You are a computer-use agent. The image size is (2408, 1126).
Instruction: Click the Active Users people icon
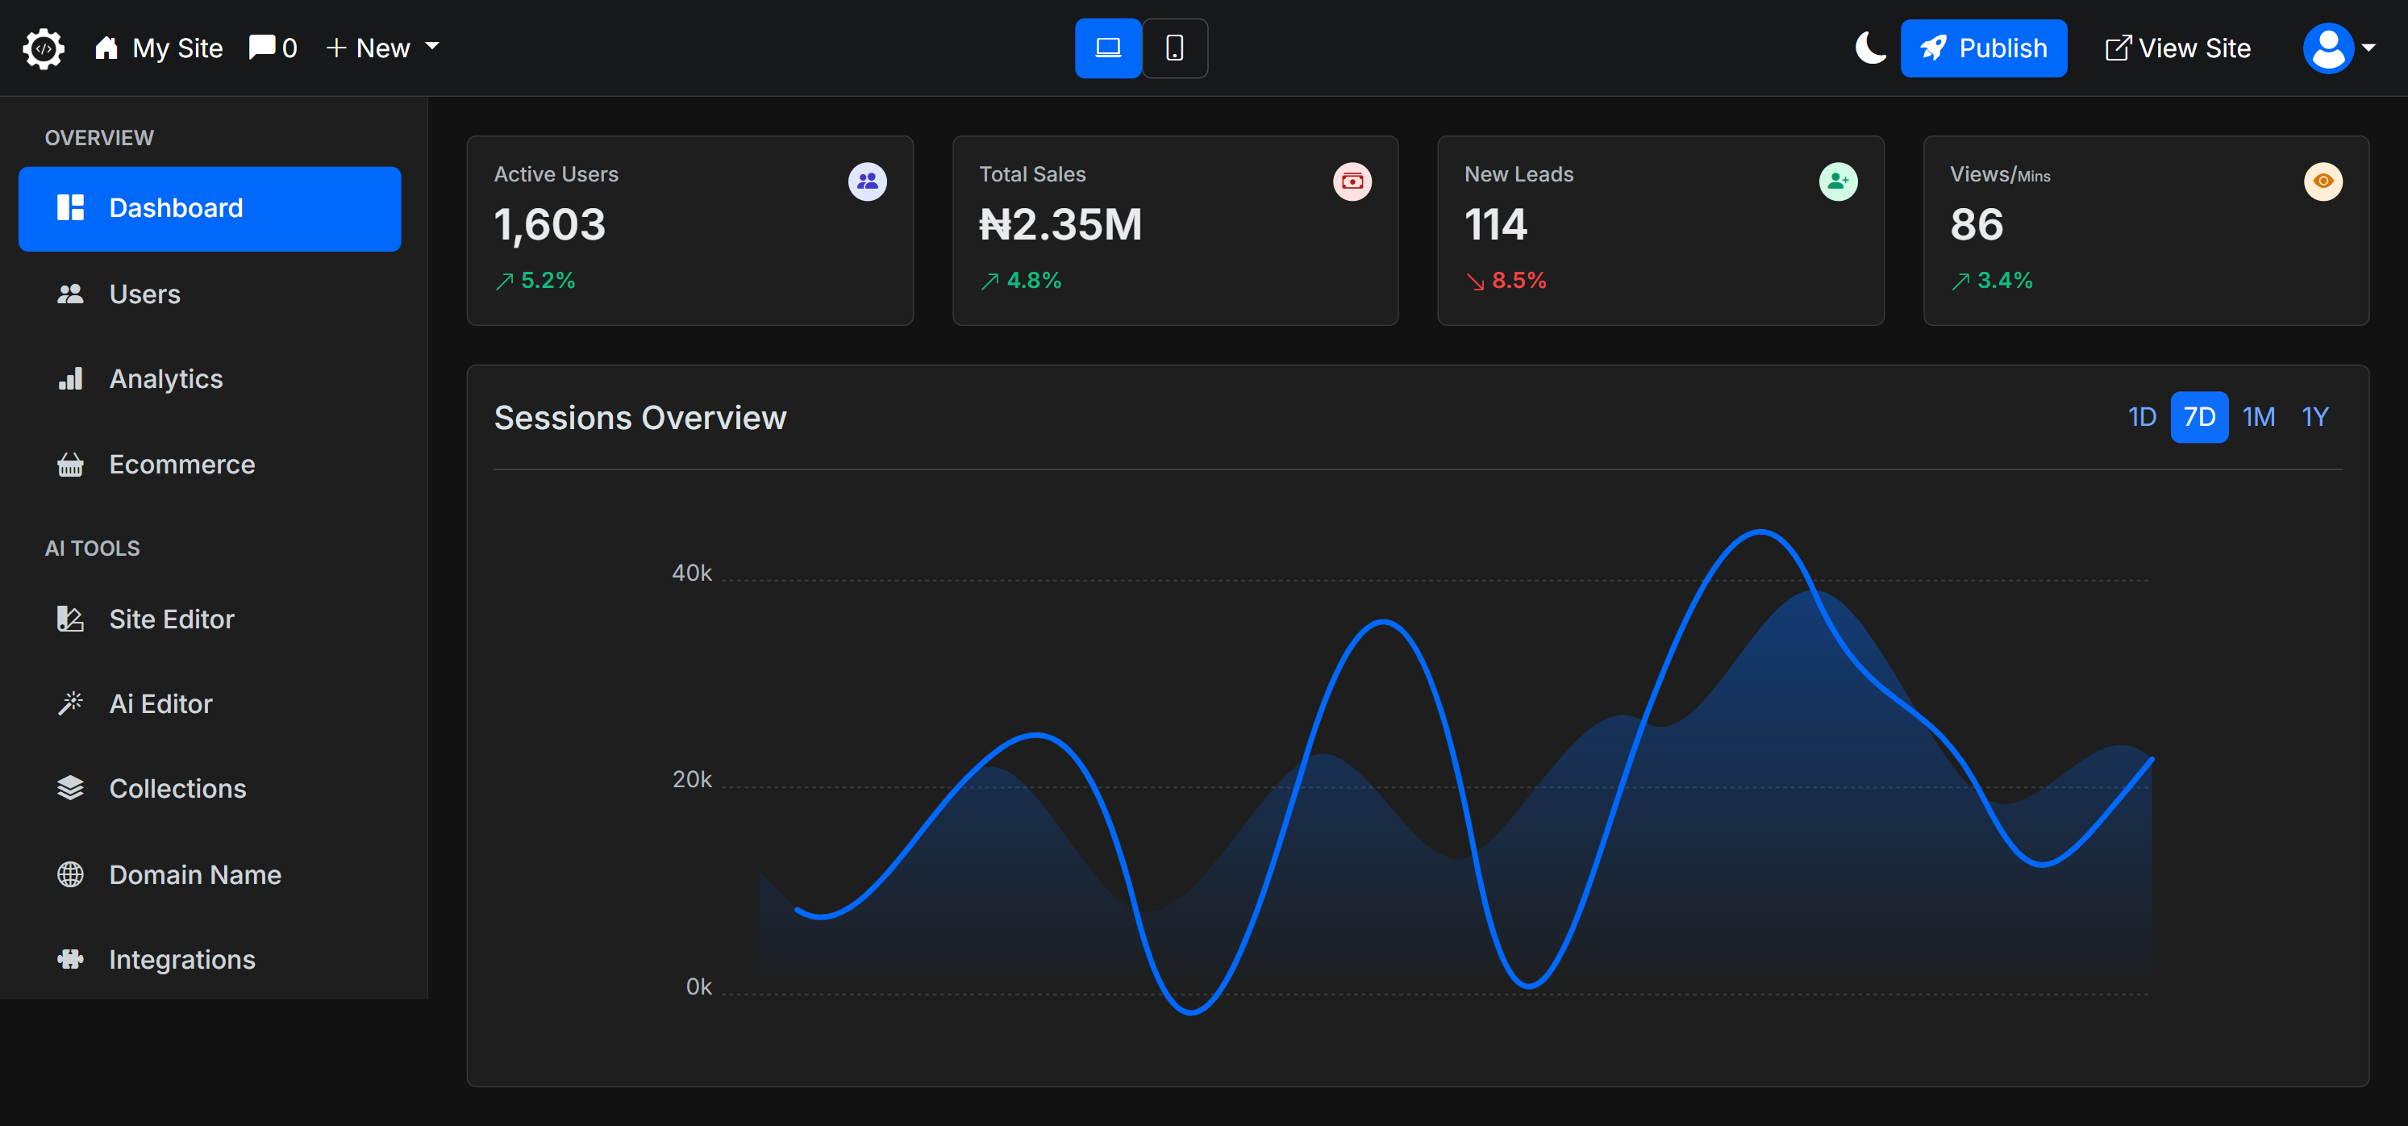click(x=867, y=181)
